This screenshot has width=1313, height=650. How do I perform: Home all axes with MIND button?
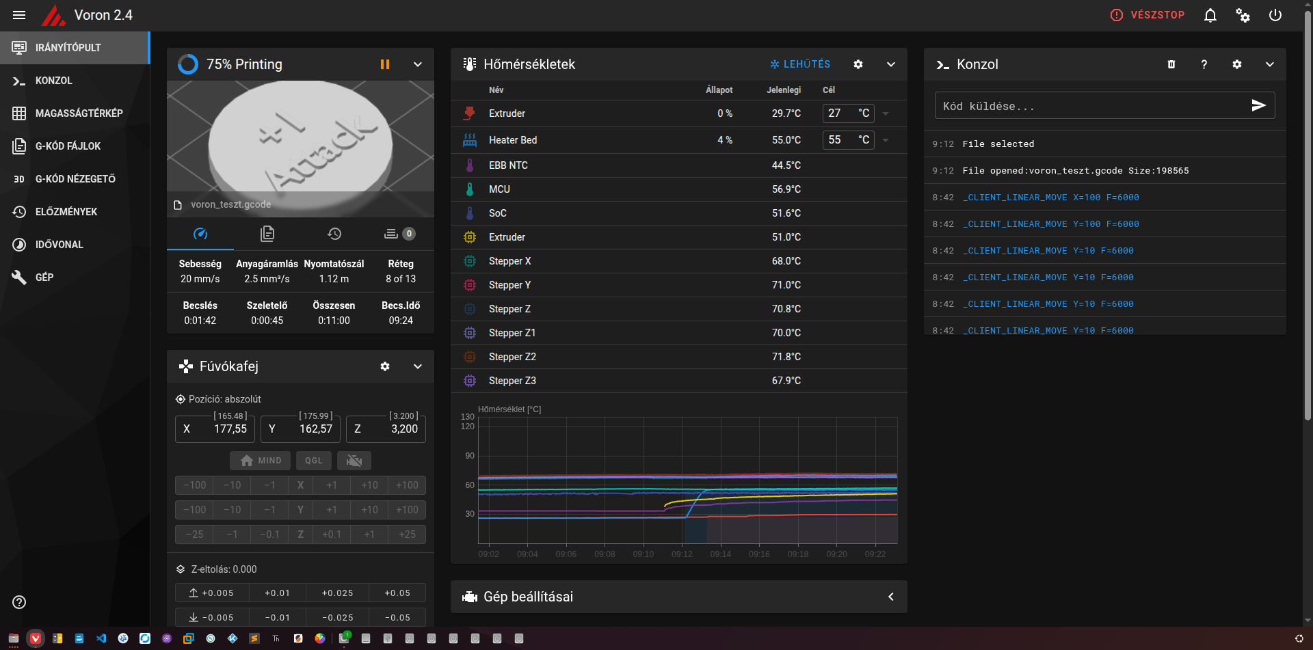(x=261, y=461)
